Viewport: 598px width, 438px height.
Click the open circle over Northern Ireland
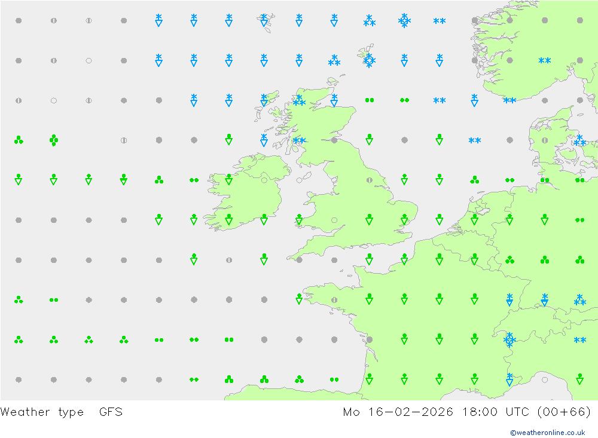(x=264, y=180)
